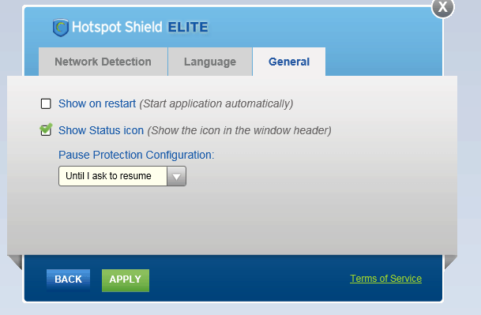Close the settings dialog with the X icon

tap(442, 7)
